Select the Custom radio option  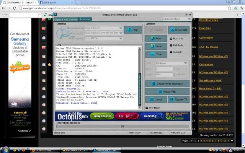click(x=176, y=52)
